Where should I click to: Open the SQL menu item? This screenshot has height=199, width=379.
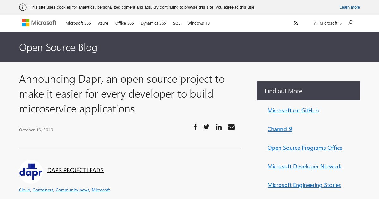click(177, 23)
